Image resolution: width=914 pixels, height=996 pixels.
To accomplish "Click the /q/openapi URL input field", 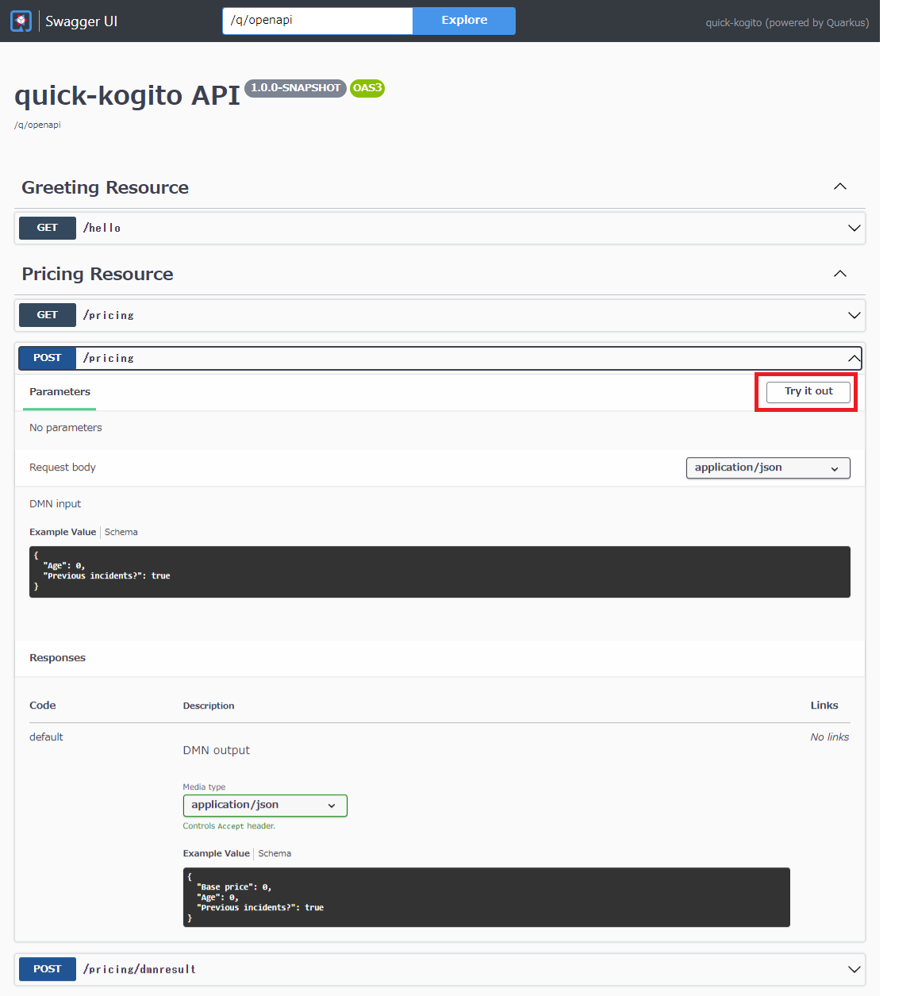I will [x=317, y=21].
